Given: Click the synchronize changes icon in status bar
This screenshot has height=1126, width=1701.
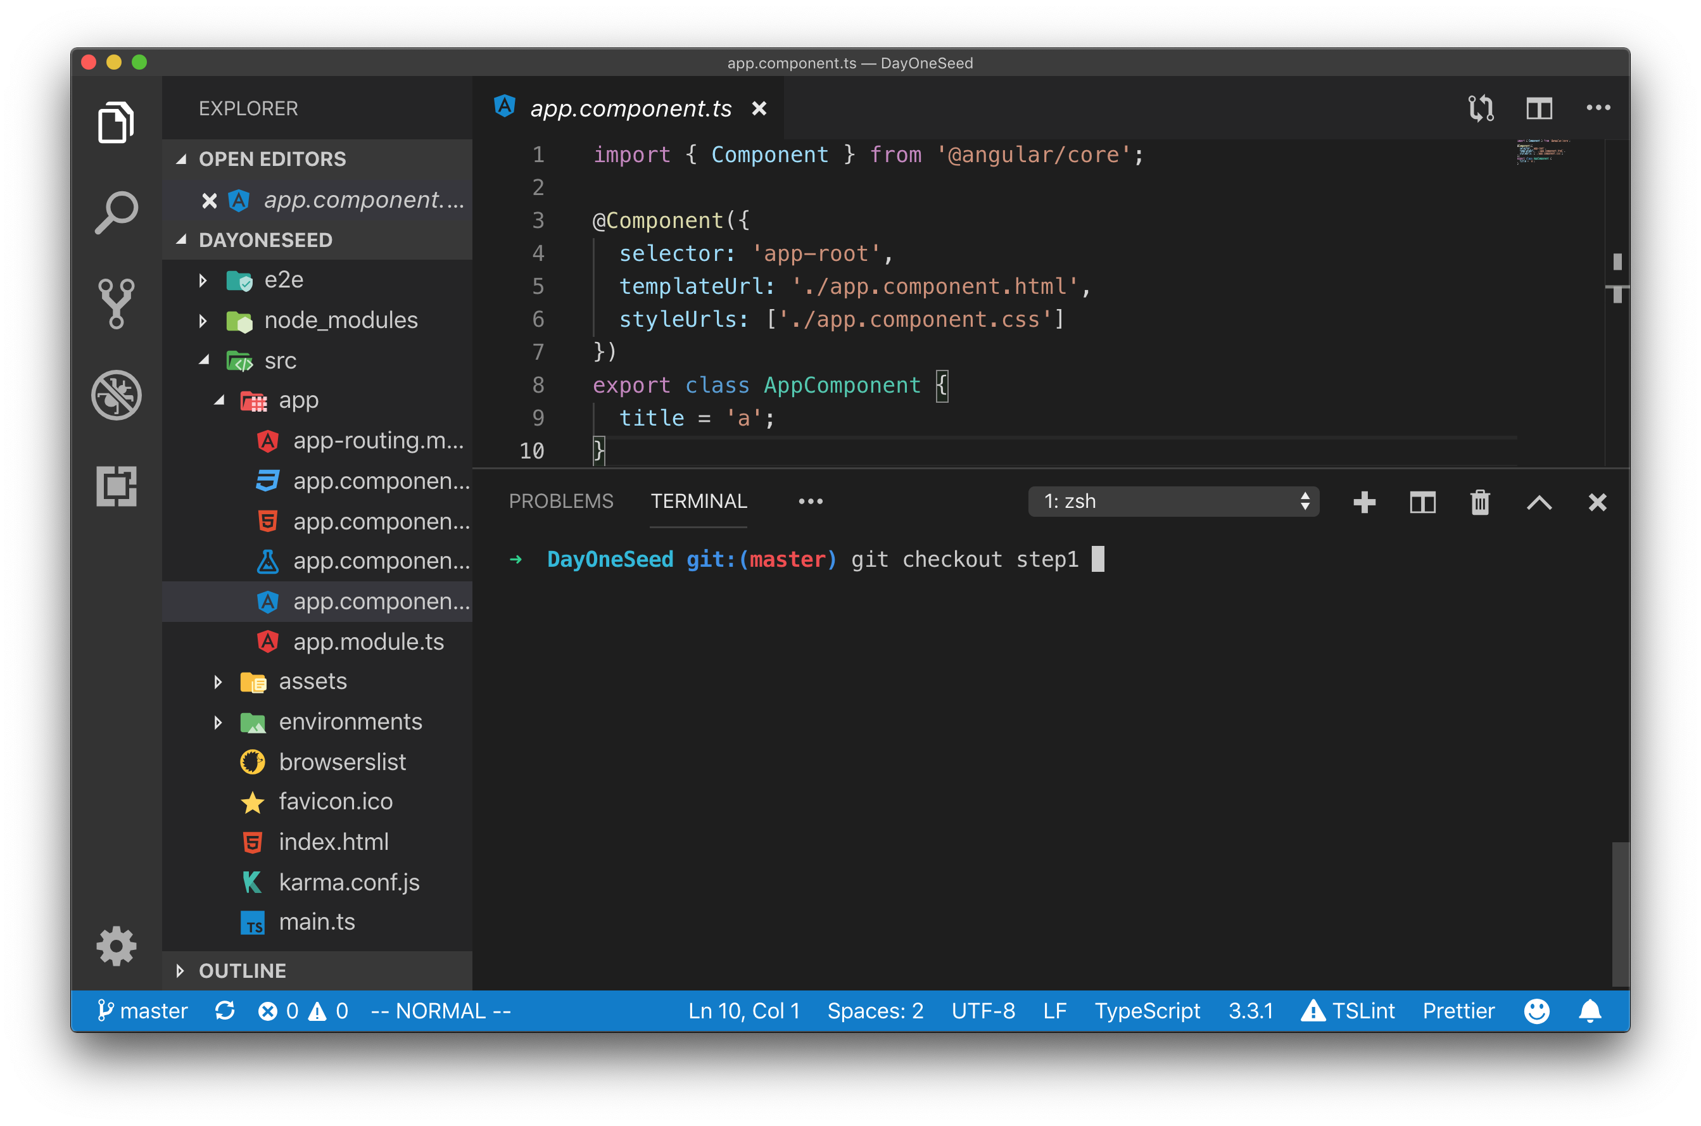Looking at the screenshot, I should pyautogui.click(x=225, y=1011).
